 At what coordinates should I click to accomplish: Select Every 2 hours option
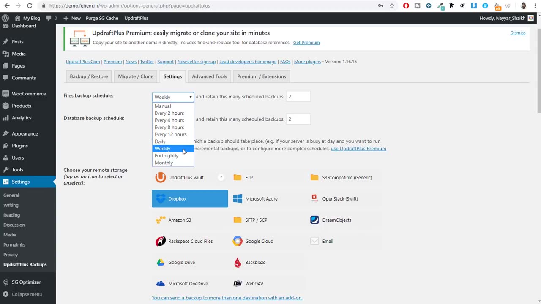tap(173, 113)
